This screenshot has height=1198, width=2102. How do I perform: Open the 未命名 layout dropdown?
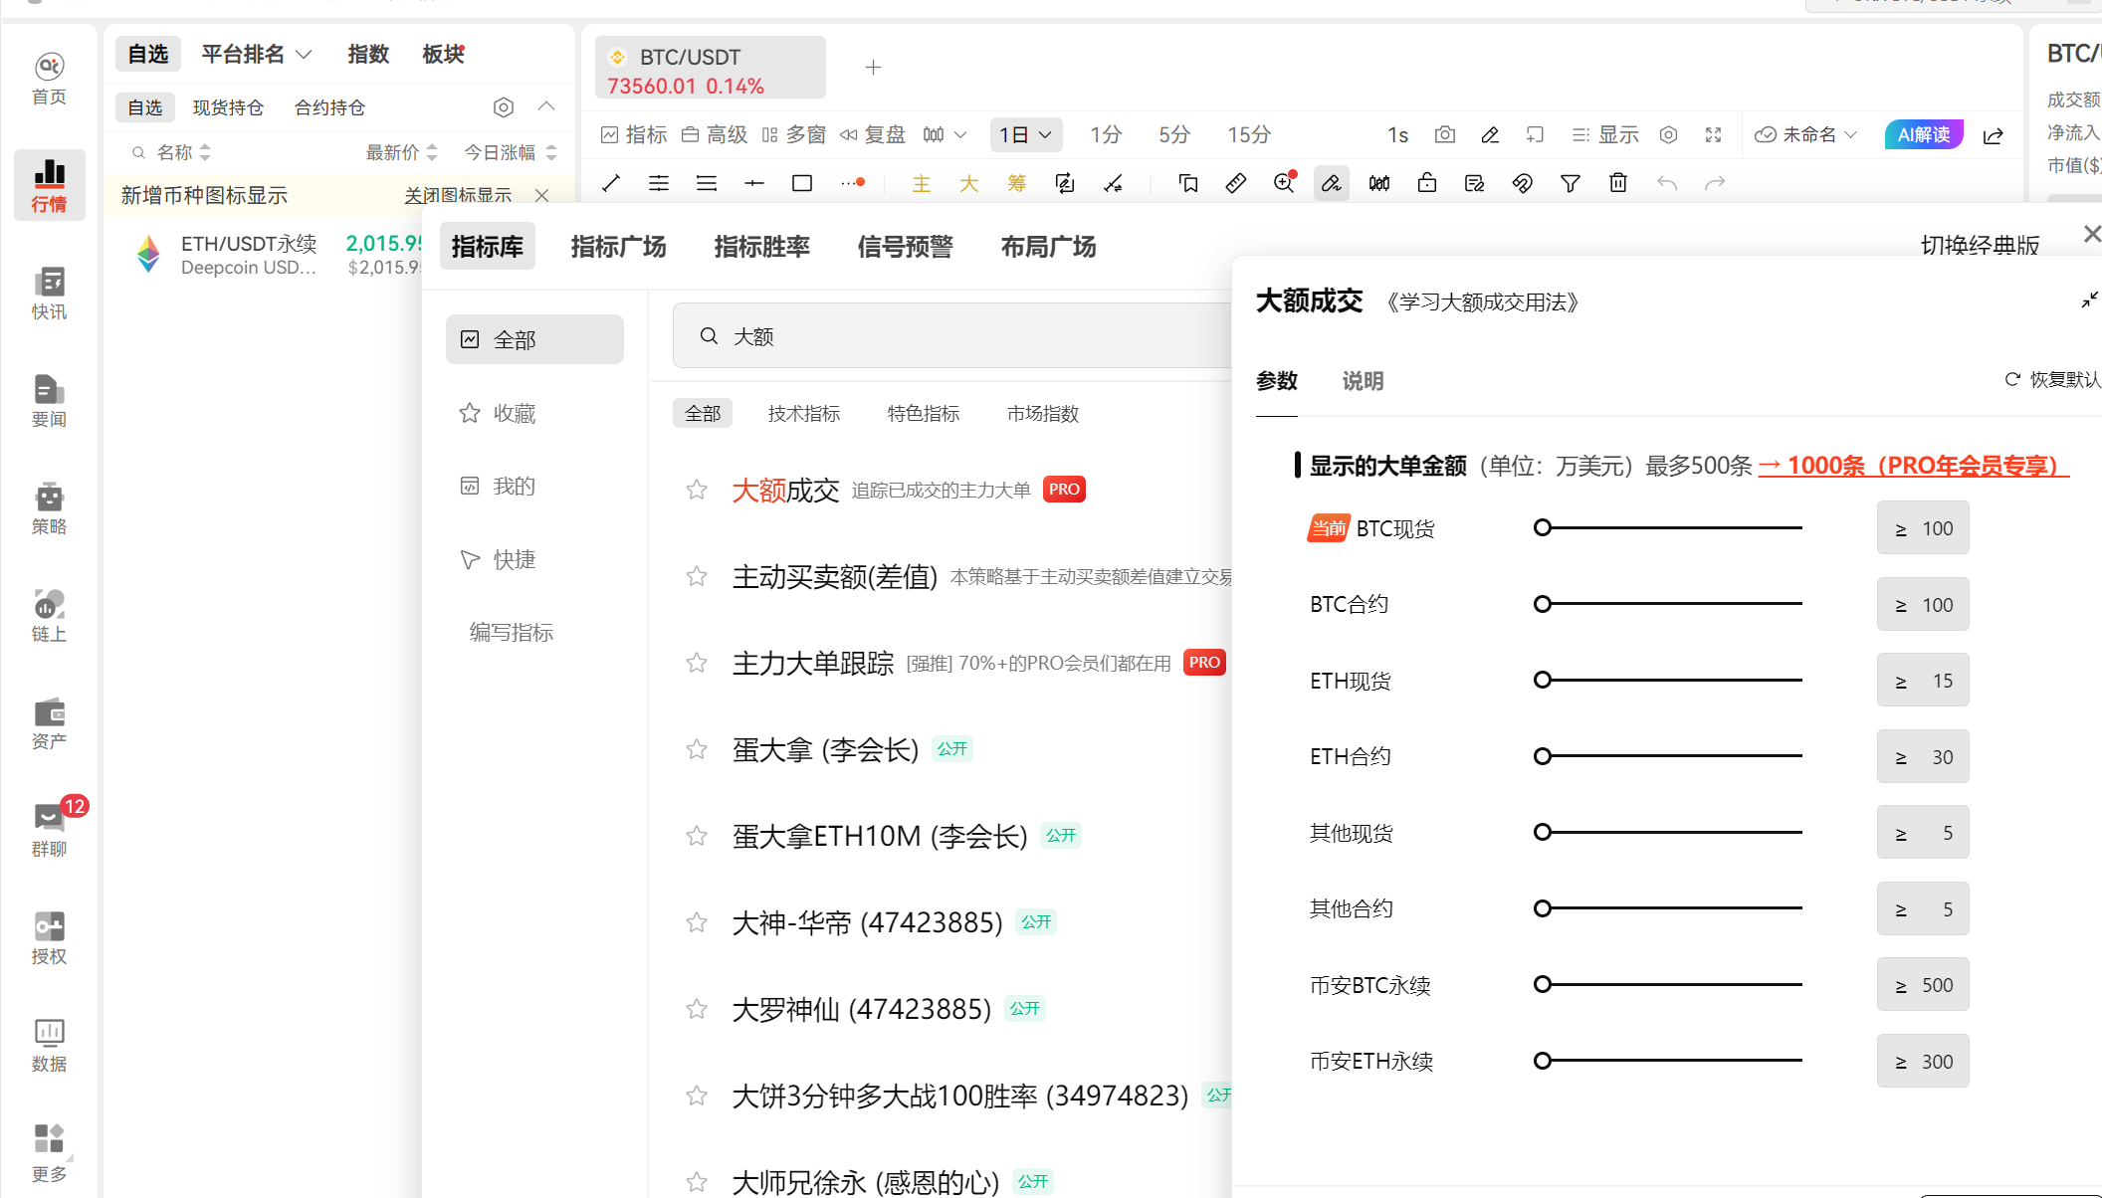click(x=1805, y=134)
